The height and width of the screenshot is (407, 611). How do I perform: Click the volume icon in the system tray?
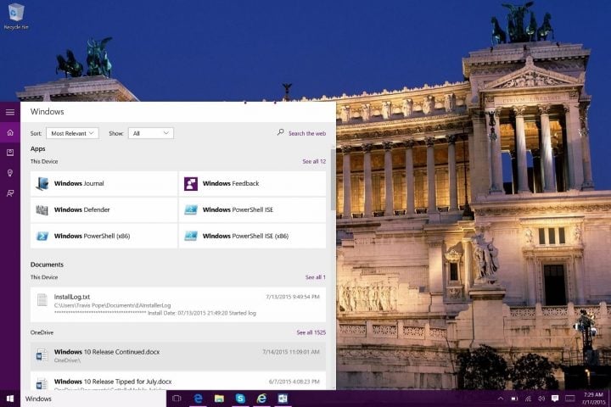[x=541, y=399]
